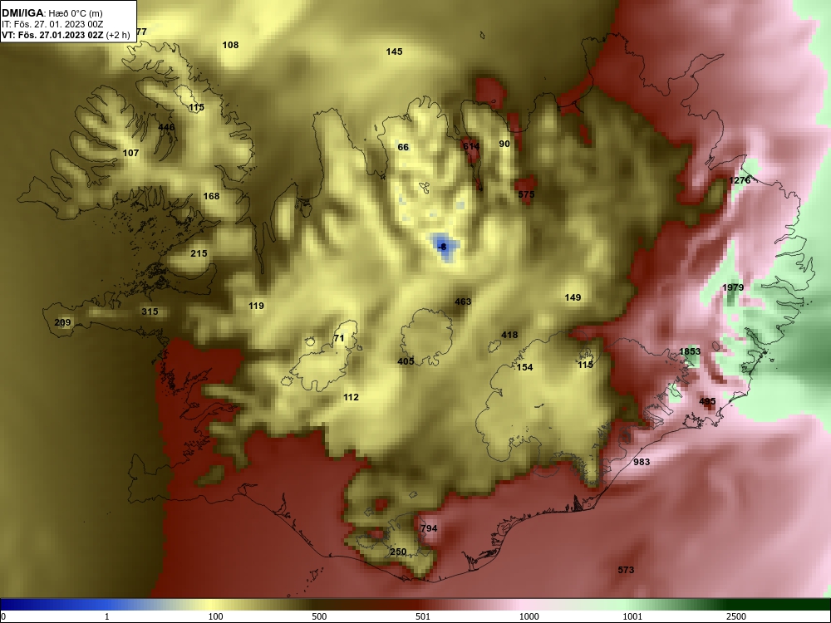Click the map value 112
Screen dimensions: 831x623
(351, 397)
